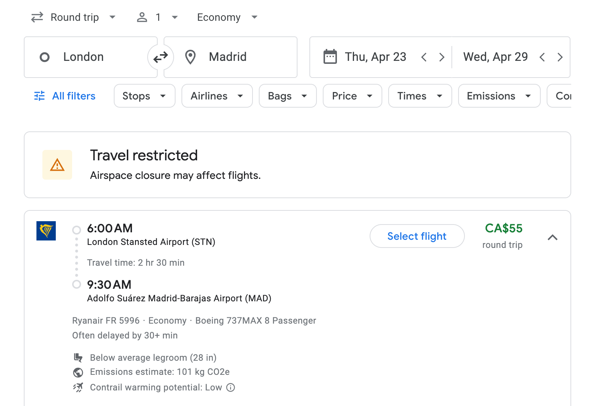Viewport: 595px width, 406px height.
Task: Click the location pin icon beside Madrid
Action: pyautogui.click(x=190, y=57)
